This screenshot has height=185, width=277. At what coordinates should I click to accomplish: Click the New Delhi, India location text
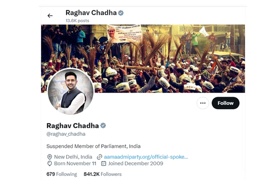(73, 157)
